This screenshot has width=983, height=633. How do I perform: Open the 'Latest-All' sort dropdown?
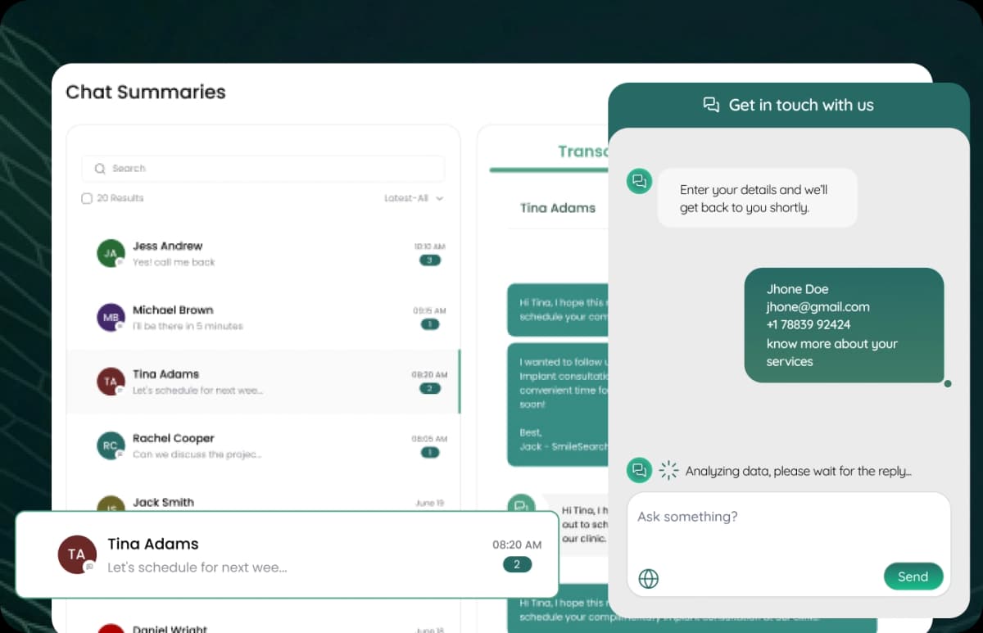[x=414, y=198]
